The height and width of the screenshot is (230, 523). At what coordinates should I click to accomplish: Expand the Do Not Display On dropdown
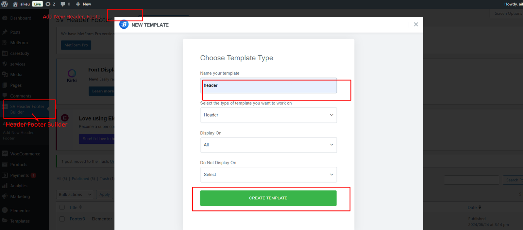click(x=268, y=175)
